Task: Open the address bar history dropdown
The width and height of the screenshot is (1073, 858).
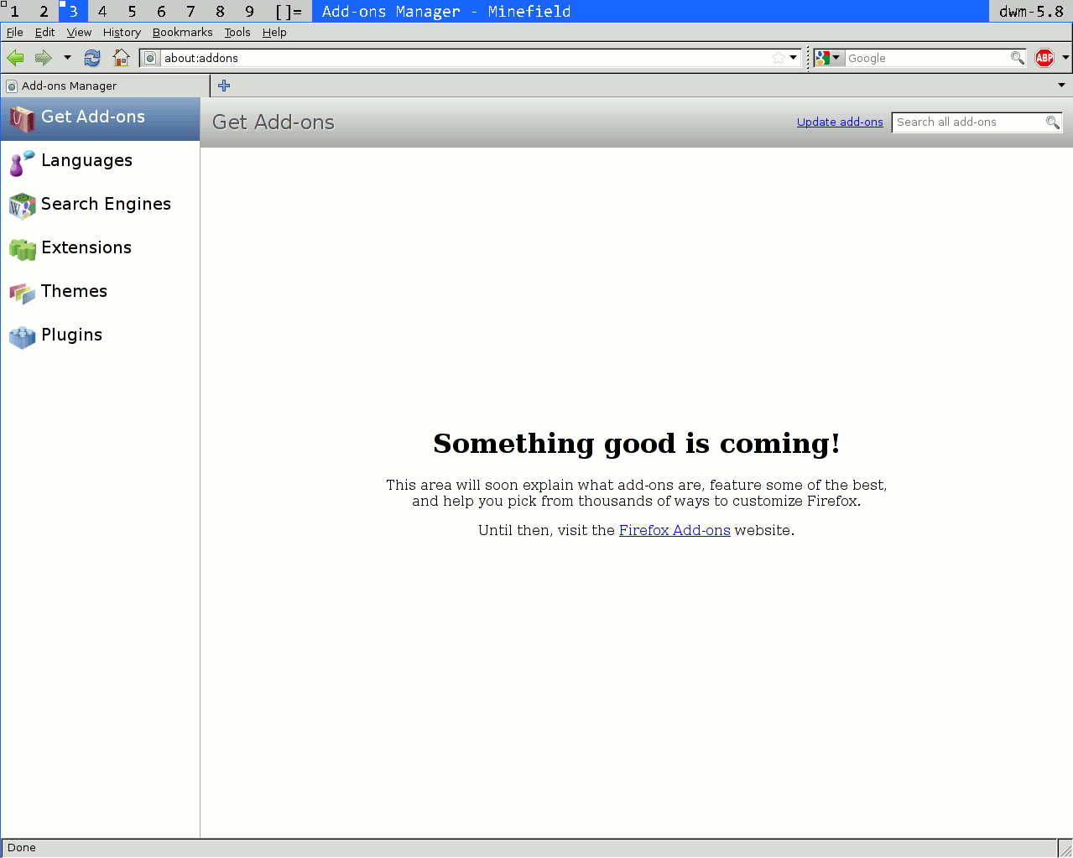Action: point(793,58)
